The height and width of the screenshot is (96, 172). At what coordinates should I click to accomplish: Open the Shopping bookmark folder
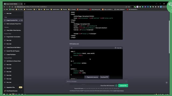(64, 10)
